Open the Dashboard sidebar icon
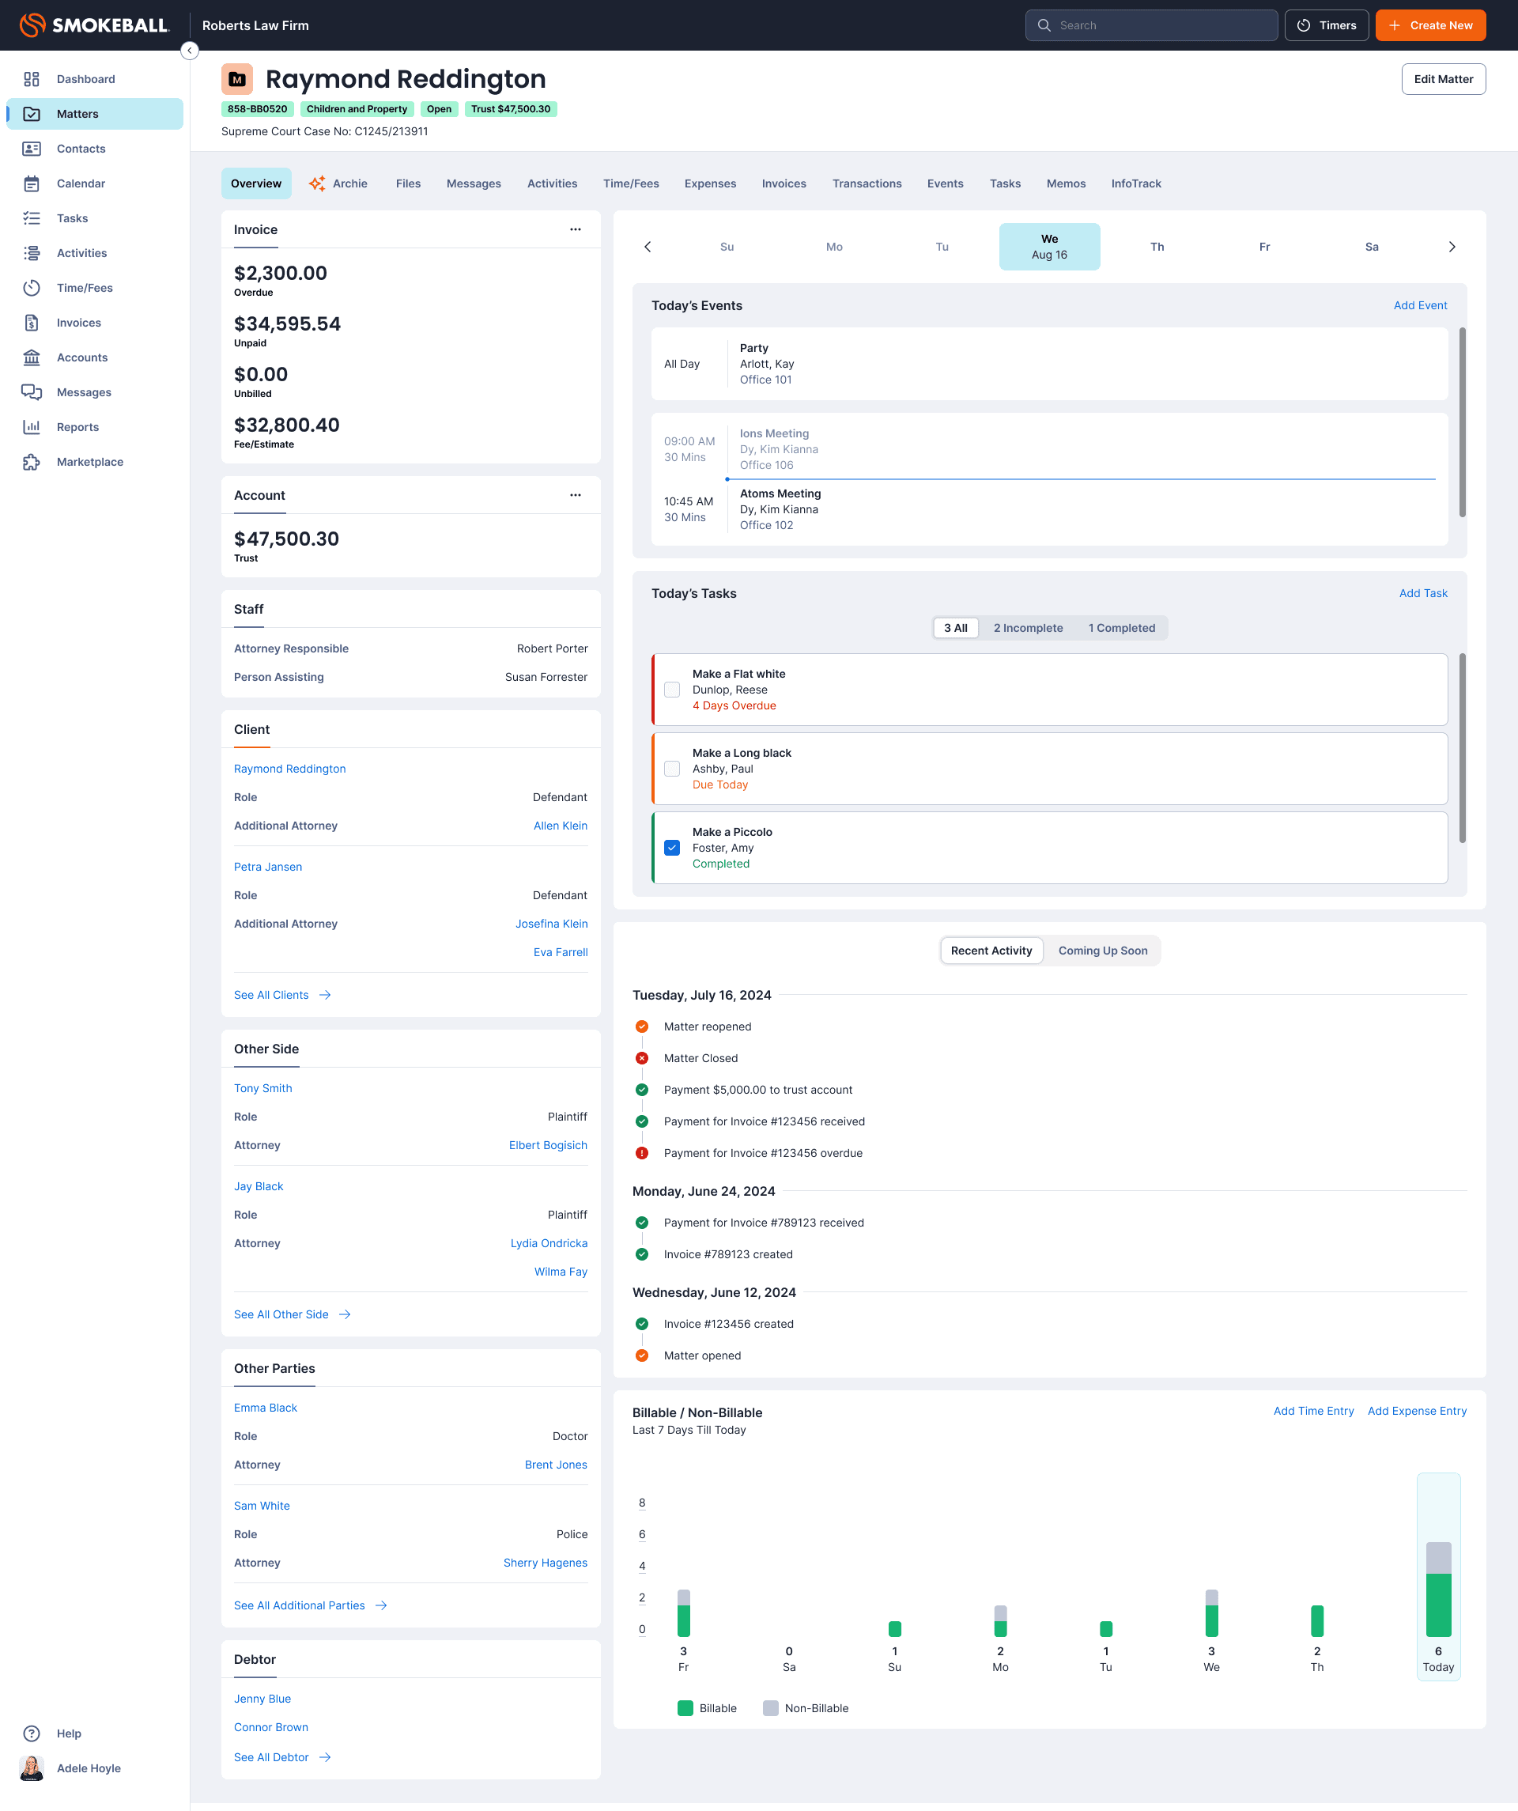 [32, 79]
